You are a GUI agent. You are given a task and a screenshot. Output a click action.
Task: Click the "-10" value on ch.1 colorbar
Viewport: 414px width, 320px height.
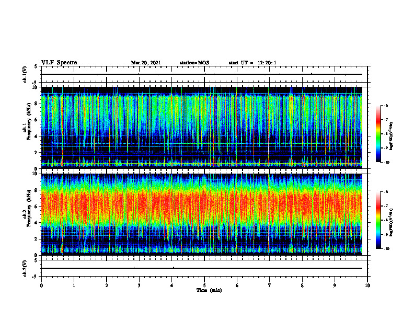[386, 163]
